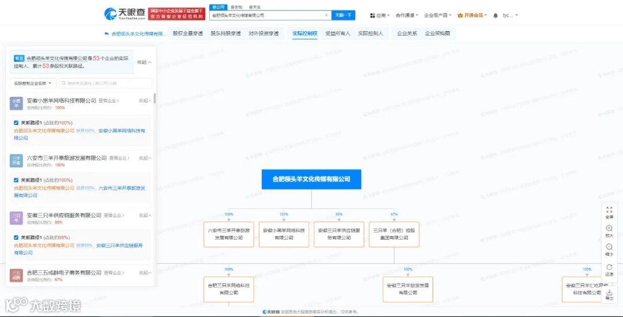Select the 查公司 search tab
Viewport: 623px width, 317px height.
[217, 7]
